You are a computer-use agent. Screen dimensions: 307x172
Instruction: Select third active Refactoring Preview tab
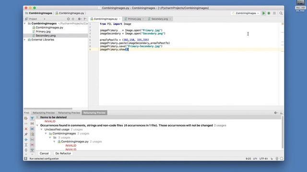coord(94,113)
